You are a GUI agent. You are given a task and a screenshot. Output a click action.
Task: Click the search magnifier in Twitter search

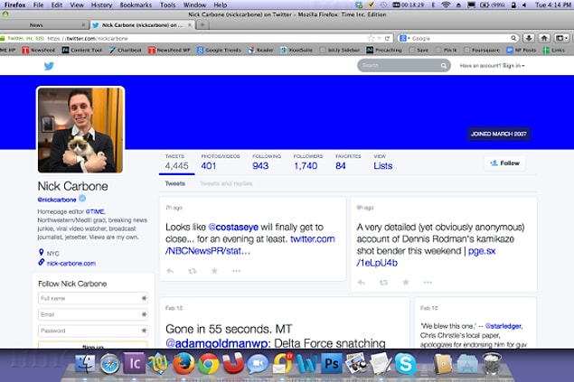(x=443, y=66)
